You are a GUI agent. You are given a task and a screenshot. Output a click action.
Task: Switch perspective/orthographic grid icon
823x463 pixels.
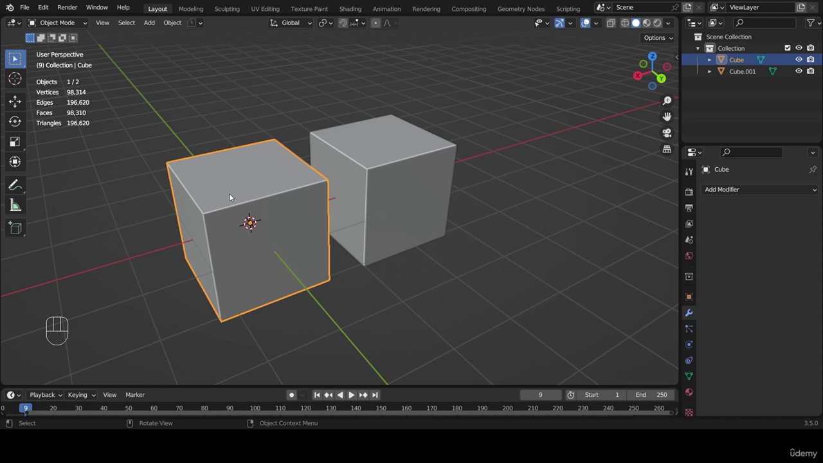tap(667, 149)
